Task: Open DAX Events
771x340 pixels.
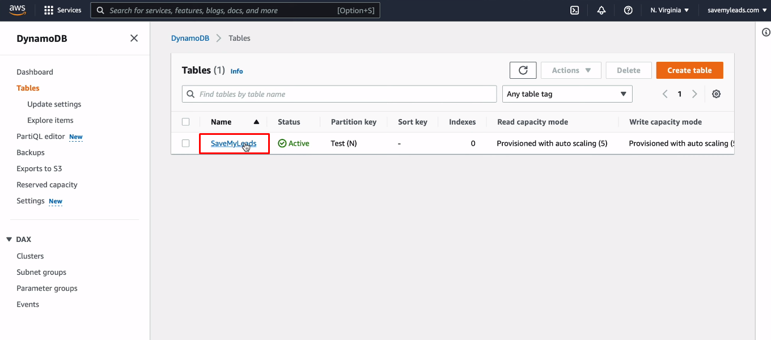Action: (x=28, y=304)
